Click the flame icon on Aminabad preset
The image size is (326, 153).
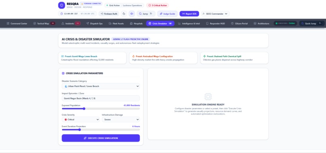(133, 56)
